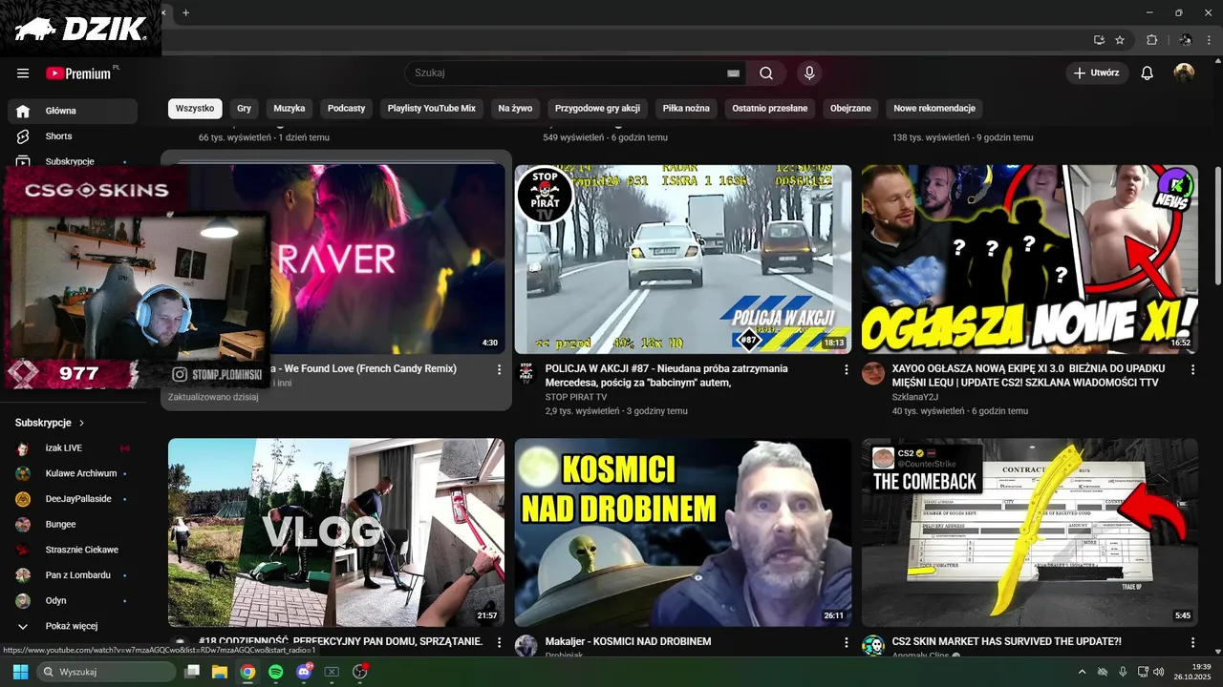Open THE COMEBACK CS2 knife thumbnail

1030,532
